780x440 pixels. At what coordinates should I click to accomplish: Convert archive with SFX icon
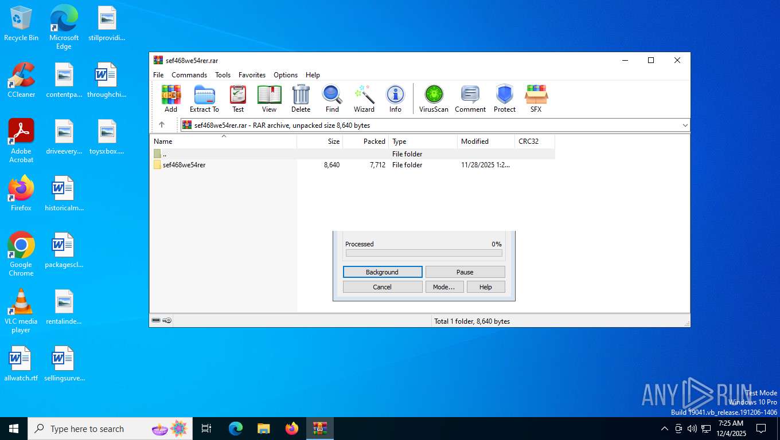(536, 99)
